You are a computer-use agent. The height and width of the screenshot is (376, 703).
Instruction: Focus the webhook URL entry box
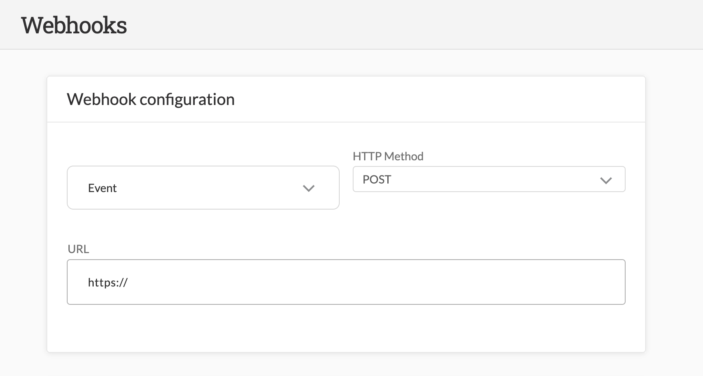click(x=346, y=282)
